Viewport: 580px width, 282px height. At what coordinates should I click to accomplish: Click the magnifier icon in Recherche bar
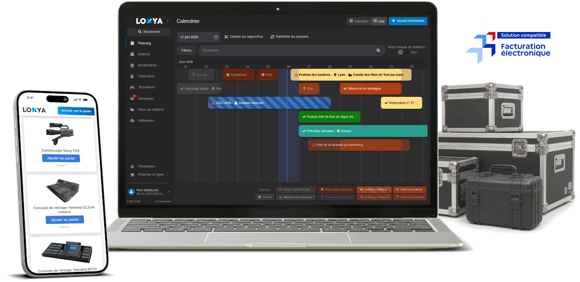pyautogui.click(x=378, y=50)
